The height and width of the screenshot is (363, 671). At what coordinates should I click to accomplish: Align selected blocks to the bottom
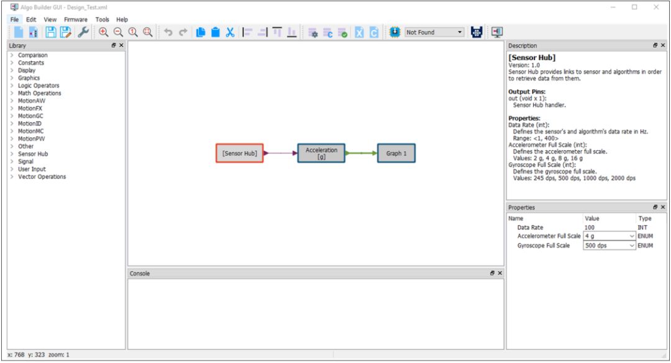pyautogui.click(x=292, y=32)
